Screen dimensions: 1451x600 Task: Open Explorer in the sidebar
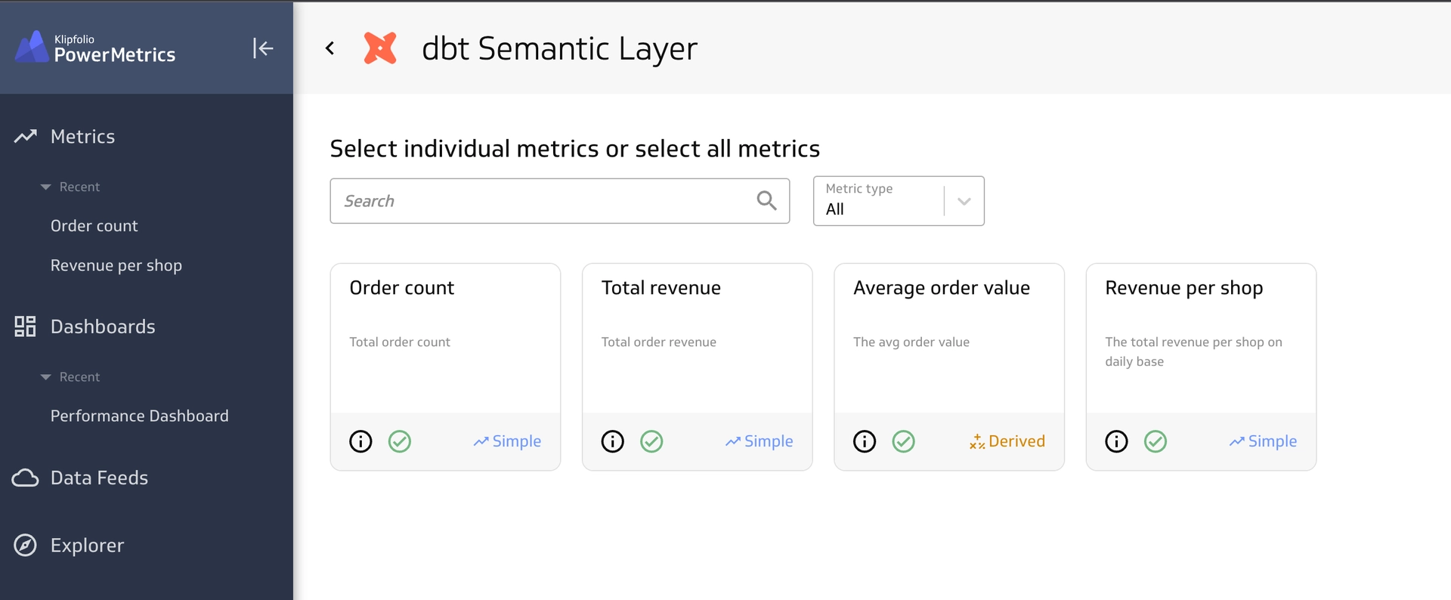tap(87, 545)
